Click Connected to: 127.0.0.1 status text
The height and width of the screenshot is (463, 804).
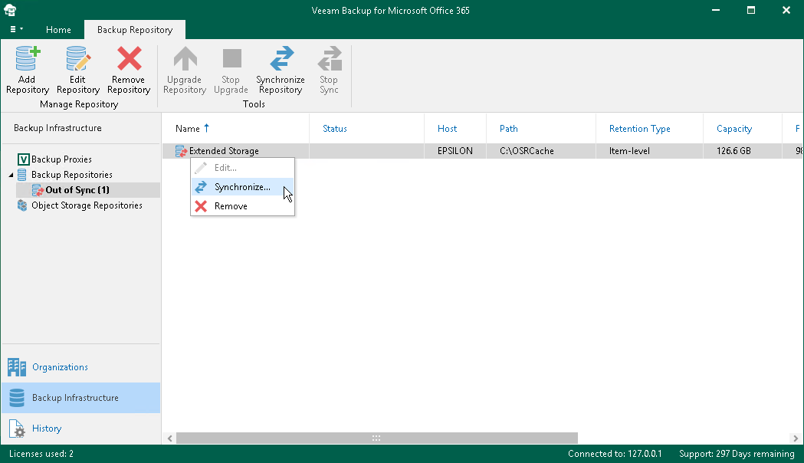pyautogui.click(x=615, y=454)
